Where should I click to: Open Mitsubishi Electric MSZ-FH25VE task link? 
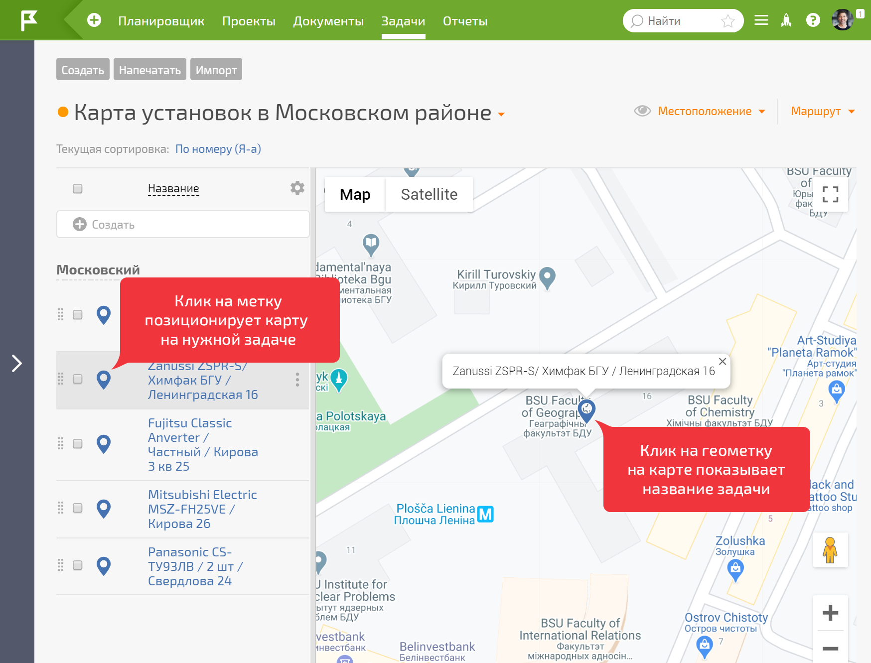click(x=202, y=509)
